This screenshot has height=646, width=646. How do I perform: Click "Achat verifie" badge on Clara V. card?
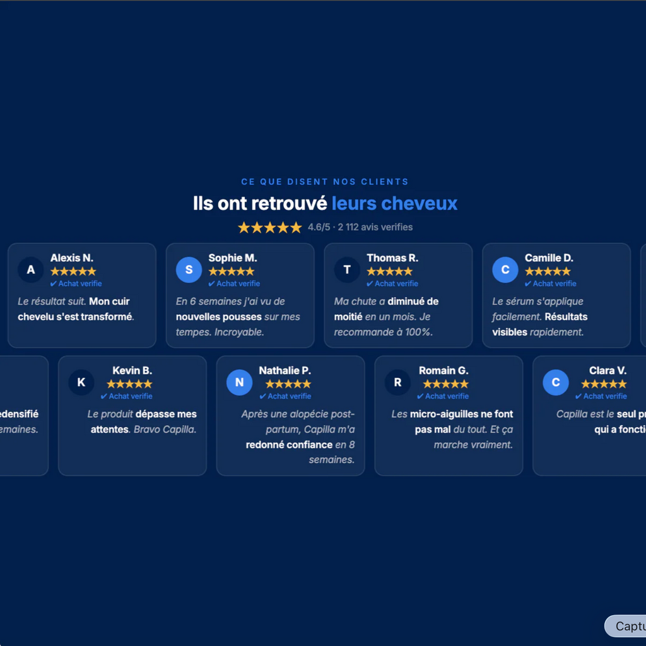601,396
